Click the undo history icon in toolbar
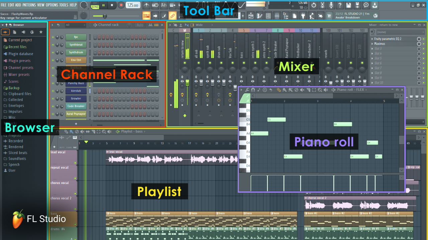 point(314,5)
